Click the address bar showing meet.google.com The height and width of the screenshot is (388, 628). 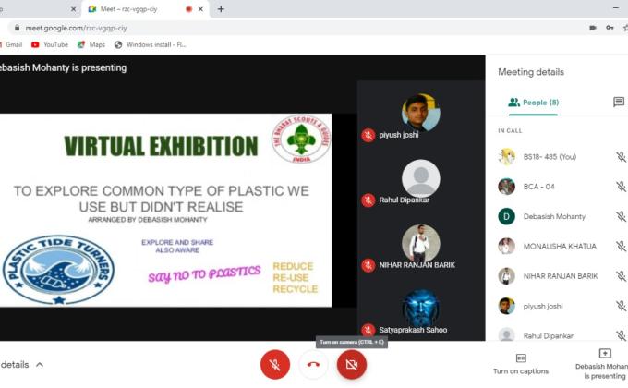pyautogui.click(x=277, y=28)
